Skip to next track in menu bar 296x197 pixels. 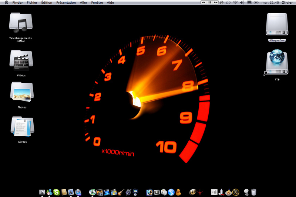[215, 3]
